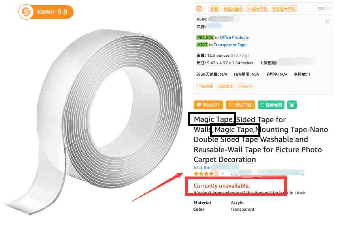Click the Visit the store link

(216, 167)
